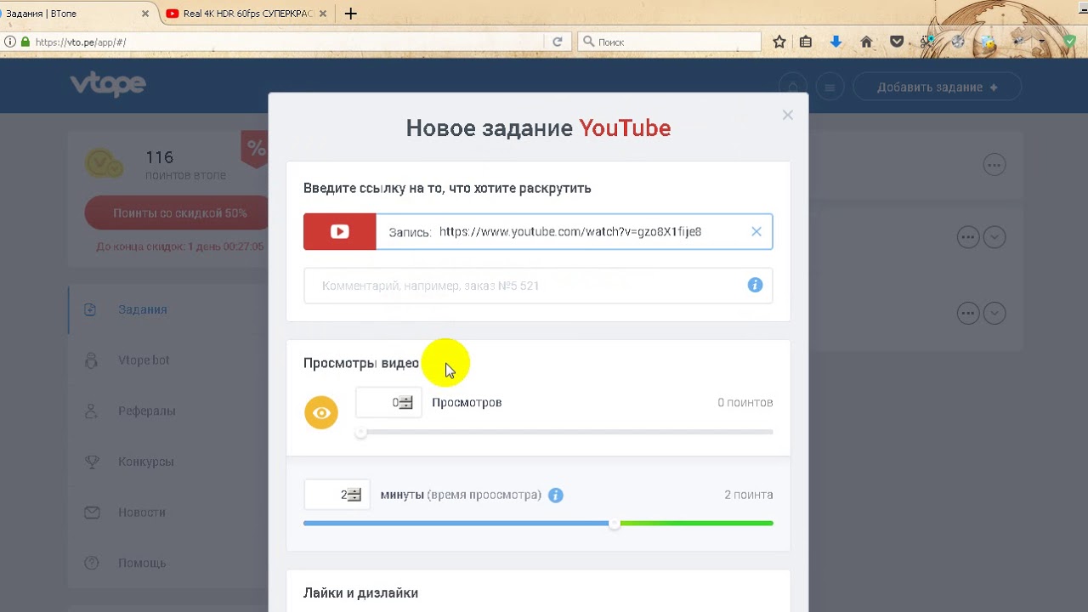
Task: Click the Рефералы person icon
Action: click(91, 411)
